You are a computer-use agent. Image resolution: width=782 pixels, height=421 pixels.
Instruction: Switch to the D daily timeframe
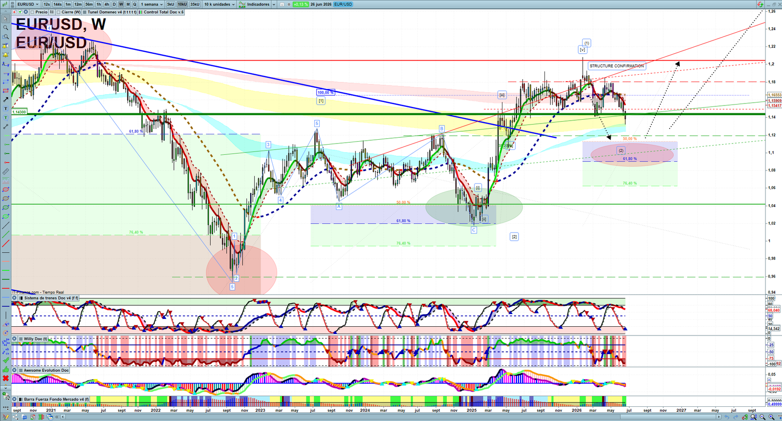coord(114,4)
